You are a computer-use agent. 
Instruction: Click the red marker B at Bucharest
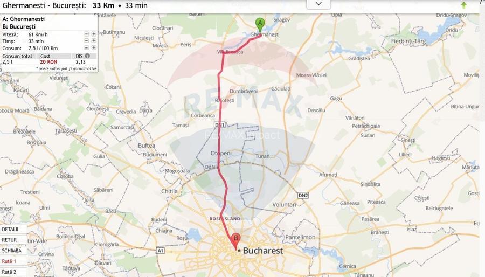235,239
